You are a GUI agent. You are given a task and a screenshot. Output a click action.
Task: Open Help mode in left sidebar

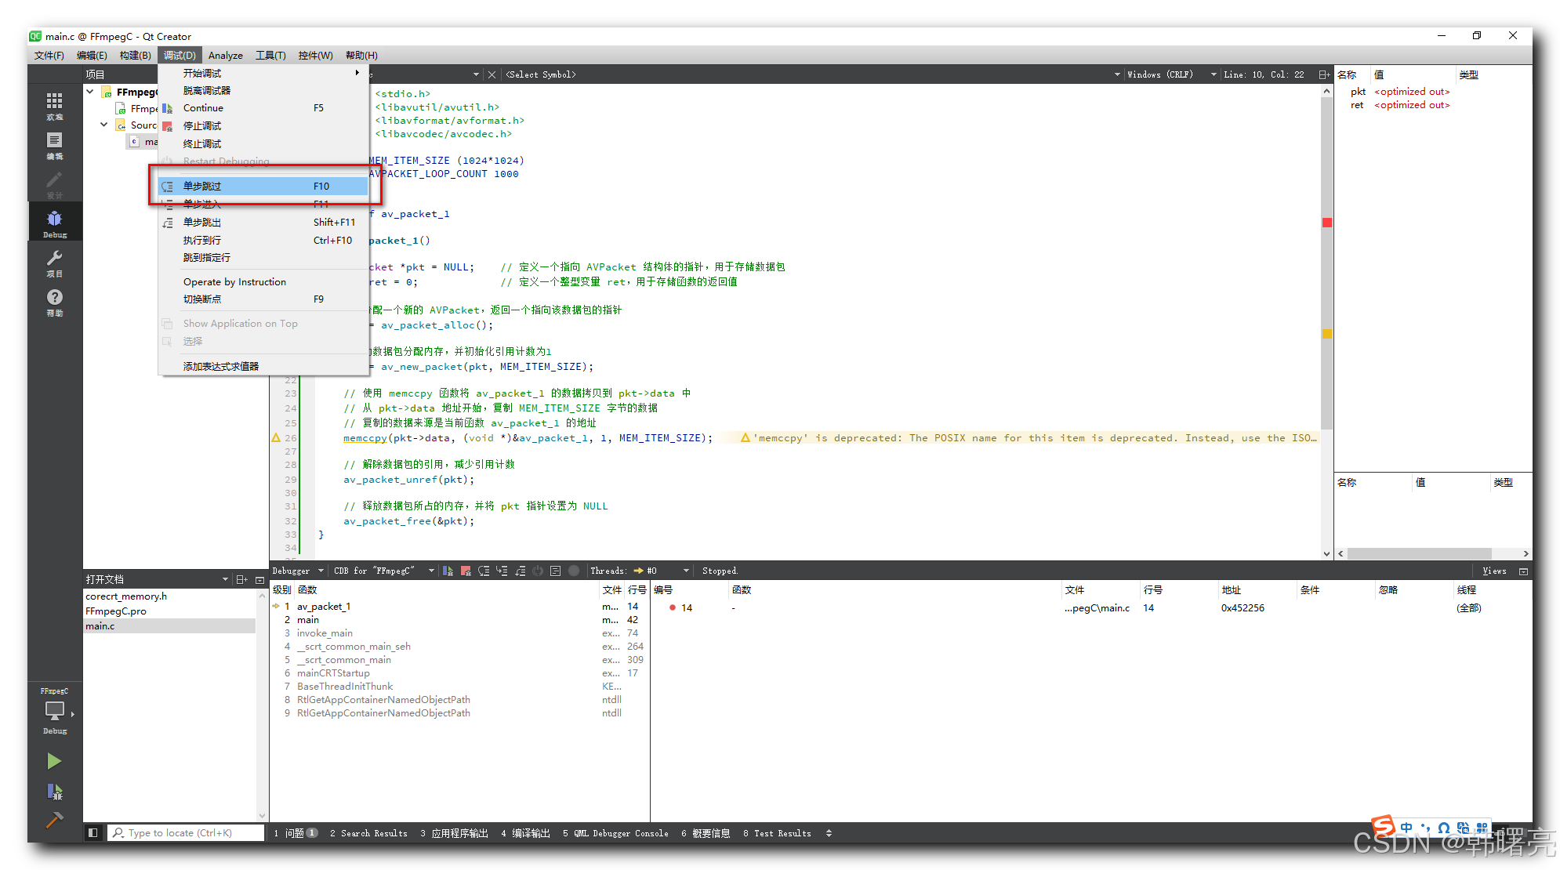point(54,301)
